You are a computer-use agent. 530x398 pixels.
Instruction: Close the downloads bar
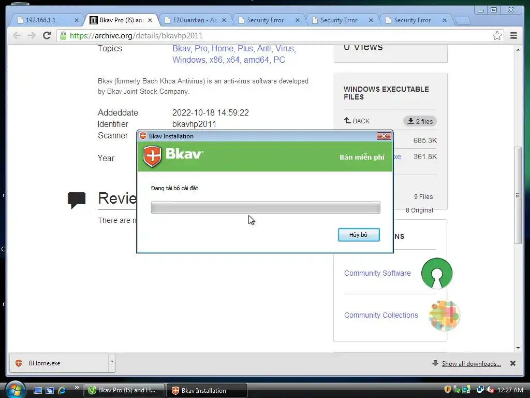pos(513,363)
